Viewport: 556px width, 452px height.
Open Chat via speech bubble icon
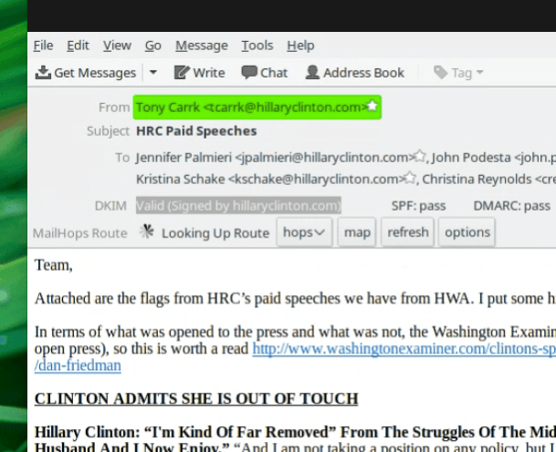point(249,72)
